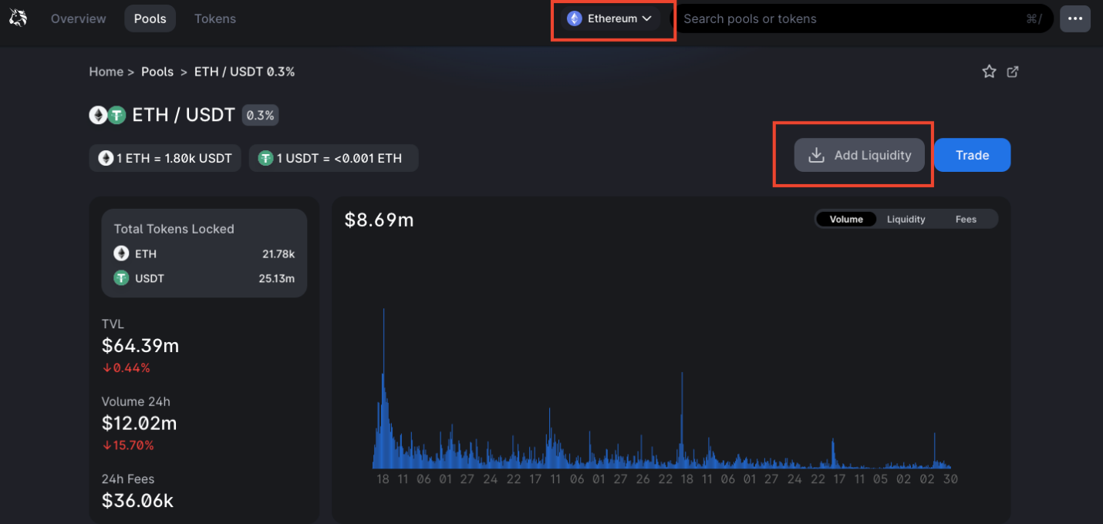The width and height of the screenshot is (1103, 524).
Task: Click ETH token icon in pool title
Action: [x=98, y=116]
